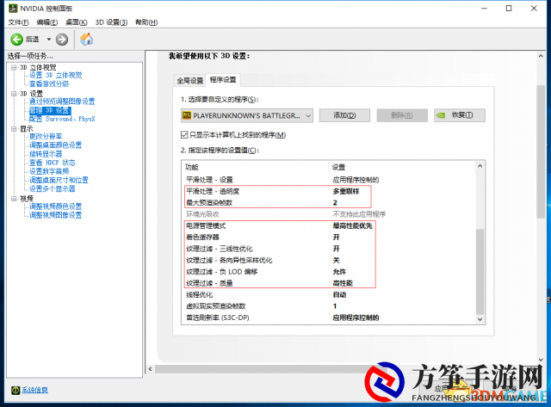This screenshot has height=407, width=551.
Task: Click the green Back arrow icon
Action: [x=16, y=40]
